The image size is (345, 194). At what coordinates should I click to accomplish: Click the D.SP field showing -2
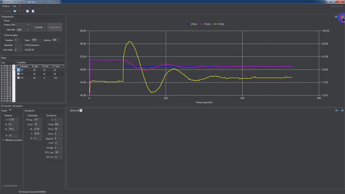pyautogui.click(x=58, y=143)
